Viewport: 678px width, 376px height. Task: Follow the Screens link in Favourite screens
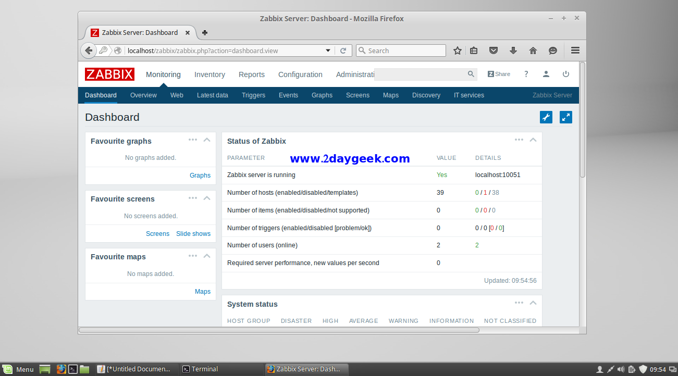coord(157,234)
